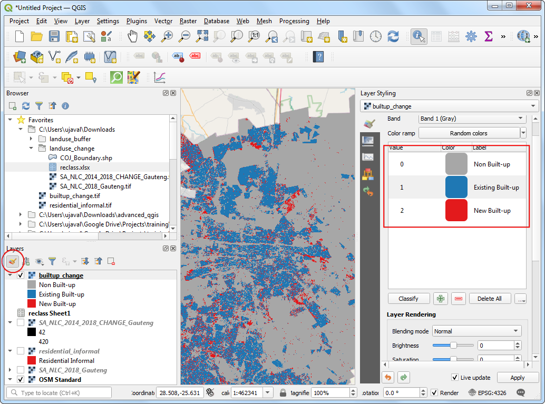Select the Pan Map tool
Viewport: 545px width, 404px height.
point(133,36)
